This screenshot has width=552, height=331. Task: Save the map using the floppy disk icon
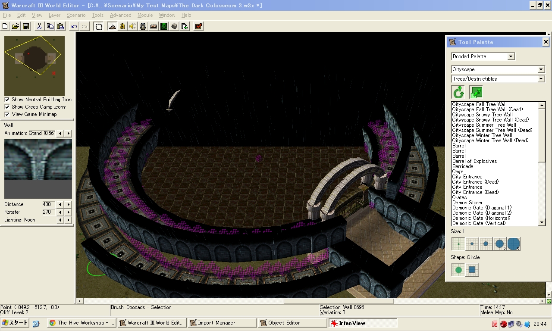point(26,26)
